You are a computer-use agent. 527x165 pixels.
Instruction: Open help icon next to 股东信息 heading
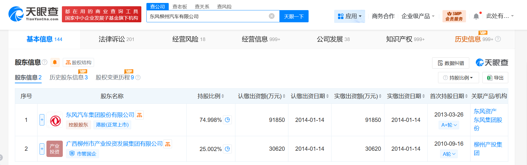coord(45,62)
